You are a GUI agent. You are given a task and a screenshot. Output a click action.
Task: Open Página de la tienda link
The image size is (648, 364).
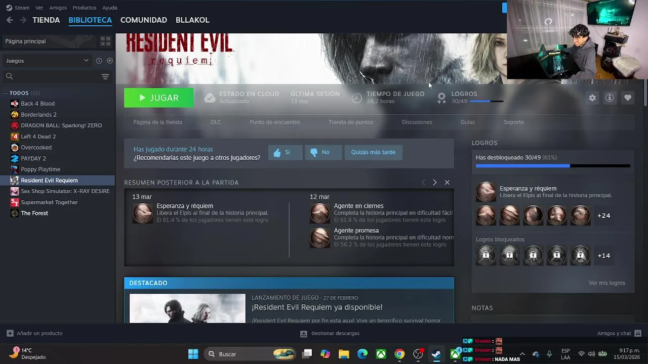coord(157,122)
